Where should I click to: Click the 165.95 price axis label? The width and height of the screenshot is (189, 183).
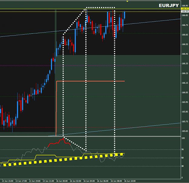click(185, 102)
